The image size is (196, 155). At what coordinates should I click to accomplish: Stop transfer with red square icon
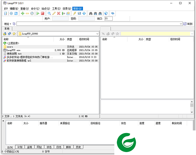tap(42, 13)
